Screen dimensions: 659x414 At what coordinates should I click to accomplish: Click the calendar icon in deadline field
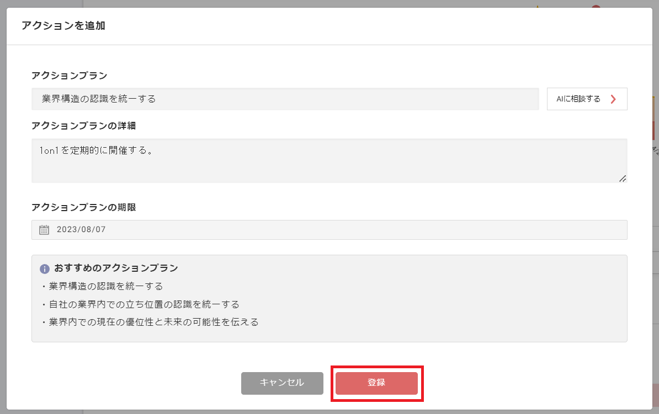pos(44,230)
